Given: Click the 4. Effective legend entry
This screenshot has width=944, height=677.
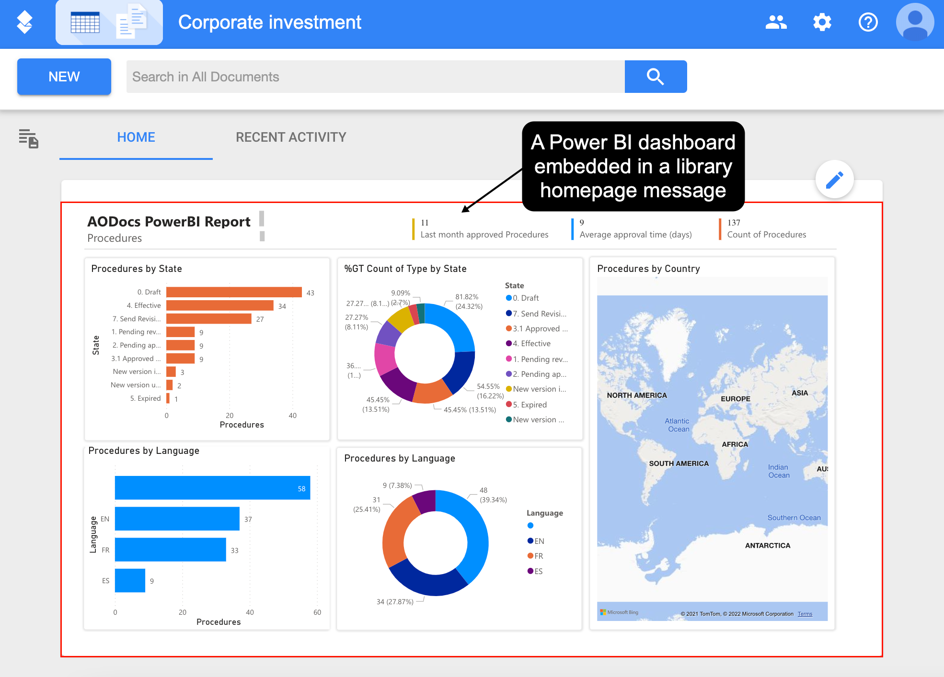Looking at the screenshot, I should coord(529,343).
